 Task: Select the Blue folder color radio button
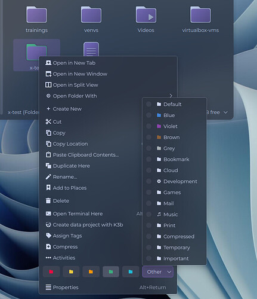(x=148, y=115)
